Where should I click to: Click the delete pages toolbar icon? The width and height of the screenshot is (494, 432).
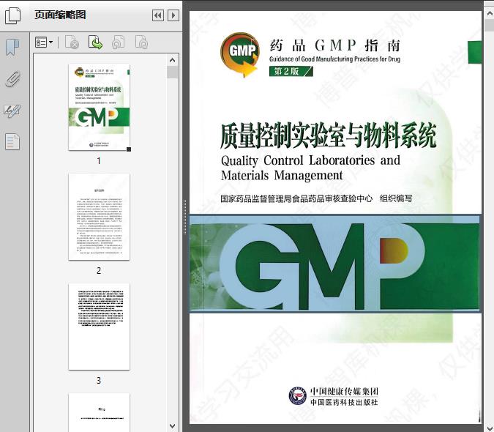(72, 42)
